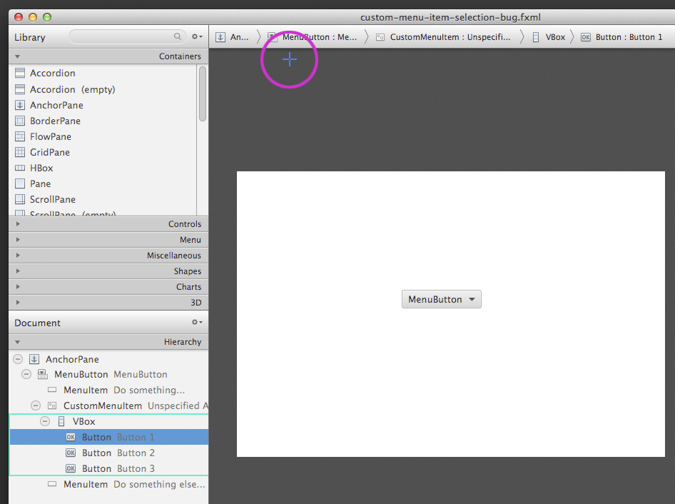Click the FlowPane icon in Containers
675x504 pixels.
pyautogui.click(x=20, y=136)
